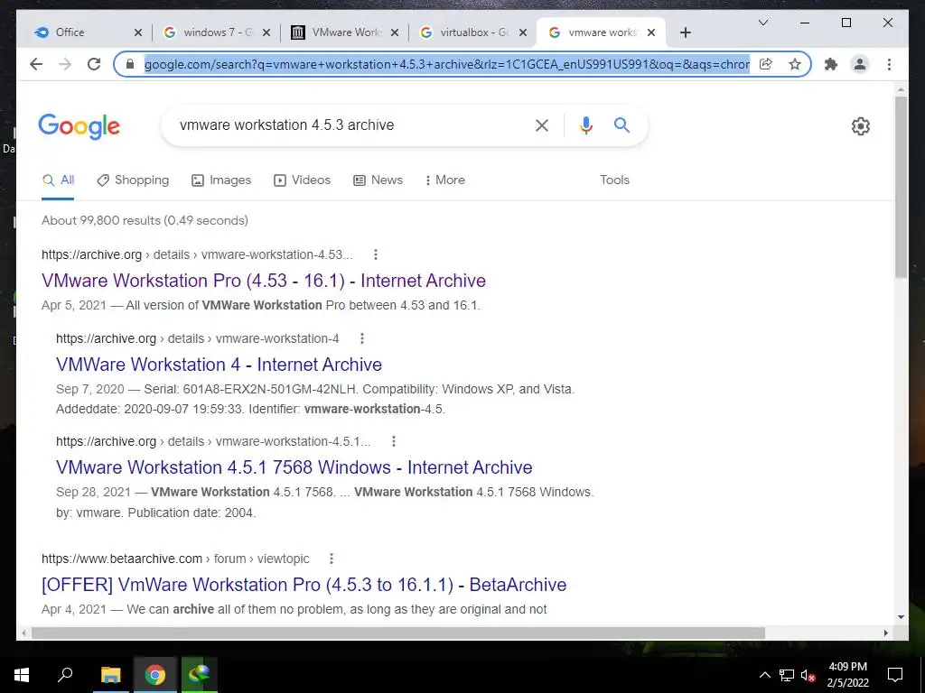Click the betaarchive.com forum viewtopic URL

point(175,559)
